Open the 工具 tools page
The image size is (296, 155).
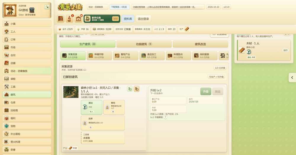[x=27, y=87]
